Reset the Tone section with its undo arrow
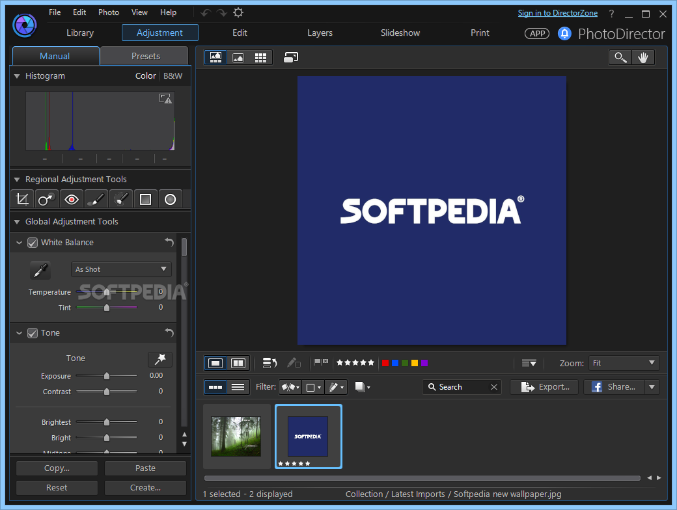This screenshot has width=677, height=510. click(169, 332)
